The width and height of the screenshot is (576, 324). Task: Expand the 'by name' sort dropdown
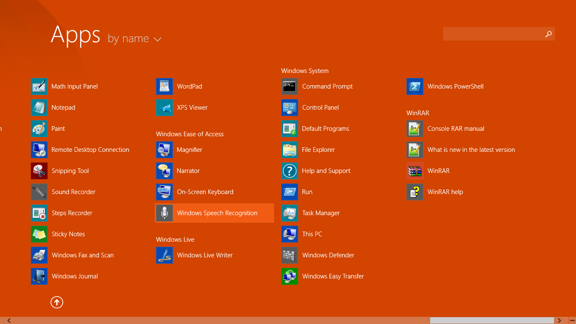(x=135, y=38)
